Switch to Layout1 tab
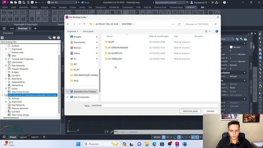The height and width of the screenshot is (148, 263). 23,137
